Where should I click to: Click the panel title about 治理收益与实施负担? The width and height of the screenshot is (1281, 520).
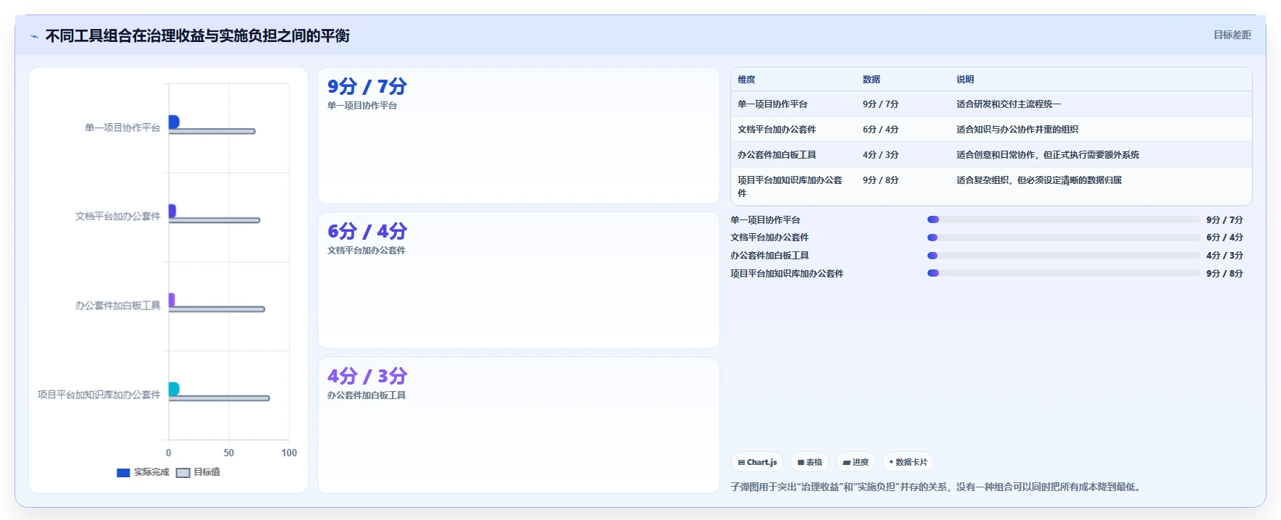197,35
